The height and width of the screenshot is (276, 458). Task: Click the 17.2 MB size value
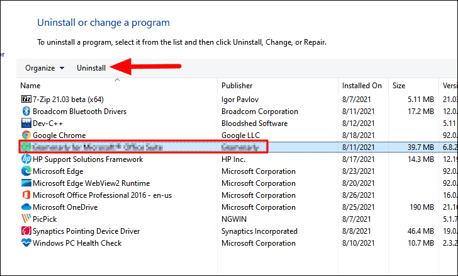point(421,112)
